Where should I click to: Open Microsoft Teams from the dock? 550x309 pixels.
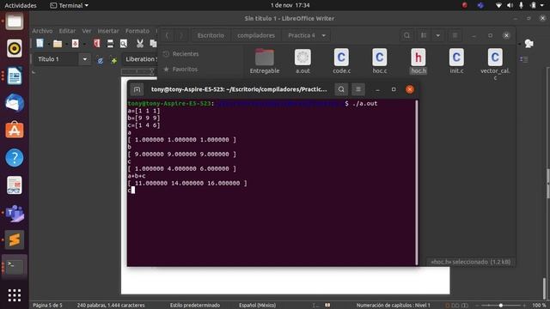click(x=15, y=213)
